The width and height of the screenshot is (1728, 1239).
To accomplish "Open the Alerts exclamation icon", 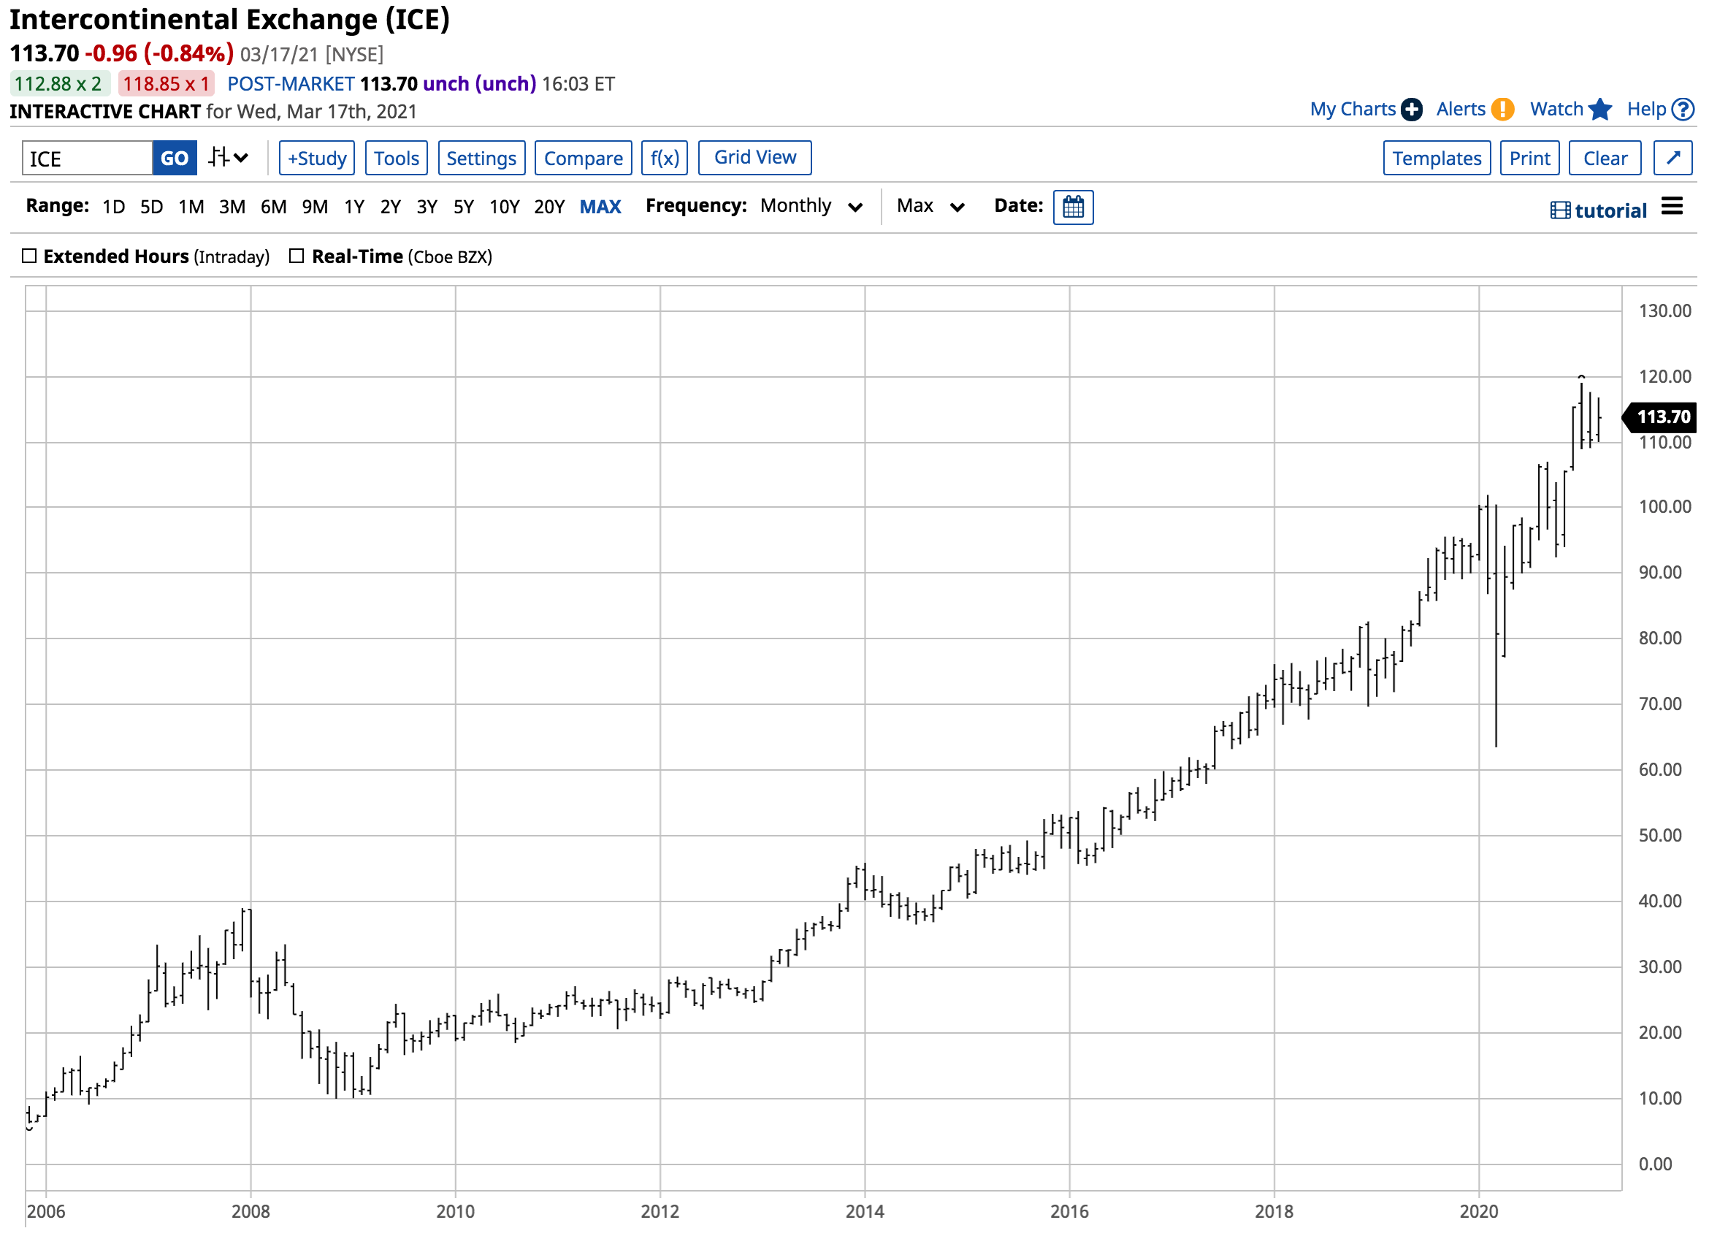I will [1502, 110].
